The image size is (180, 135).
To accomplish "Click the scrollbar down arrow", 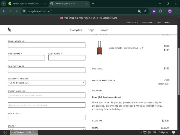I will (179, 128).
